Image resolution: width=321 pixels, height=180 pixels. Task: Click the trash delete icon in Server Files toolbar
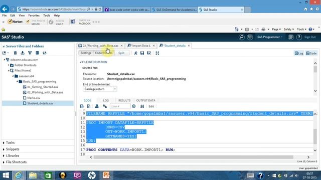coord(15,53)
